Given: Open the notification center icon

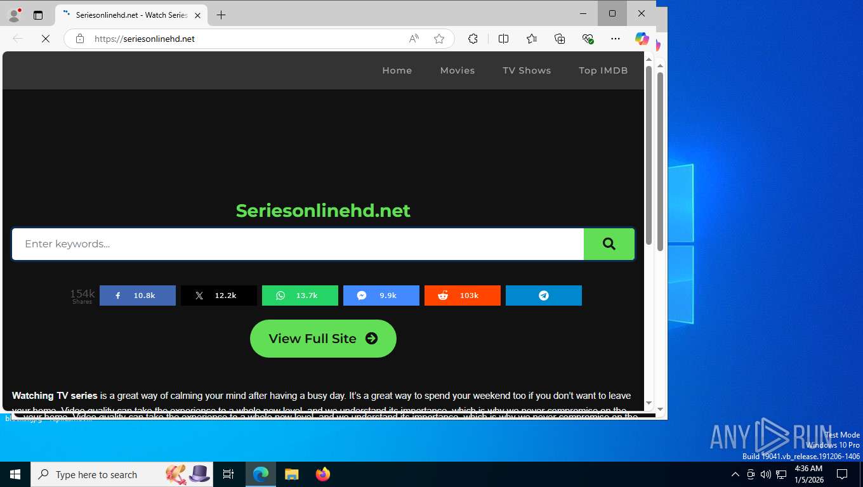Looking at the screenshot, I should pos(842,474).
